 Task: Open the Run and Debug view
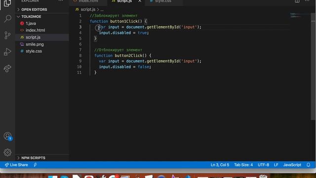[7, 51]
